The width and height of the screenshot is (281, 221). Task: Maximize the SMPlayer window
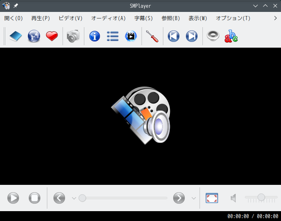pos(265,6)
